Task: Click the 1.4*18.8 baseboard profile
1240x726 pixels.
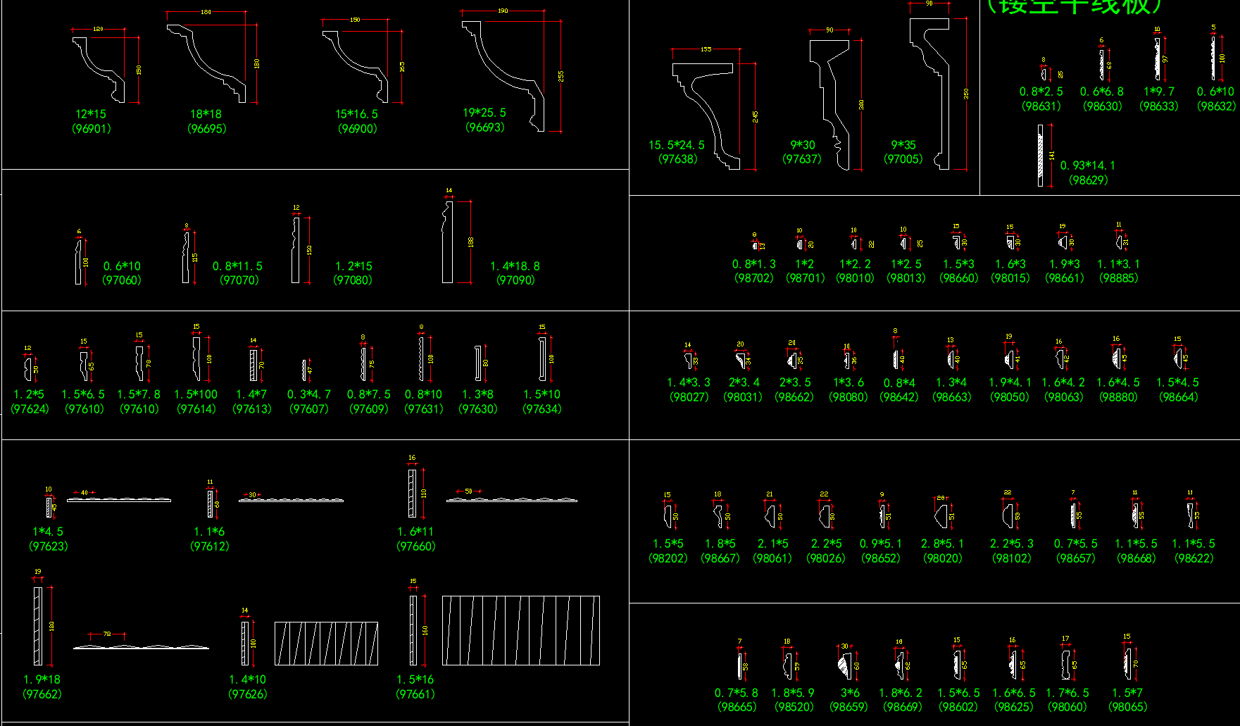Action: 447,243
